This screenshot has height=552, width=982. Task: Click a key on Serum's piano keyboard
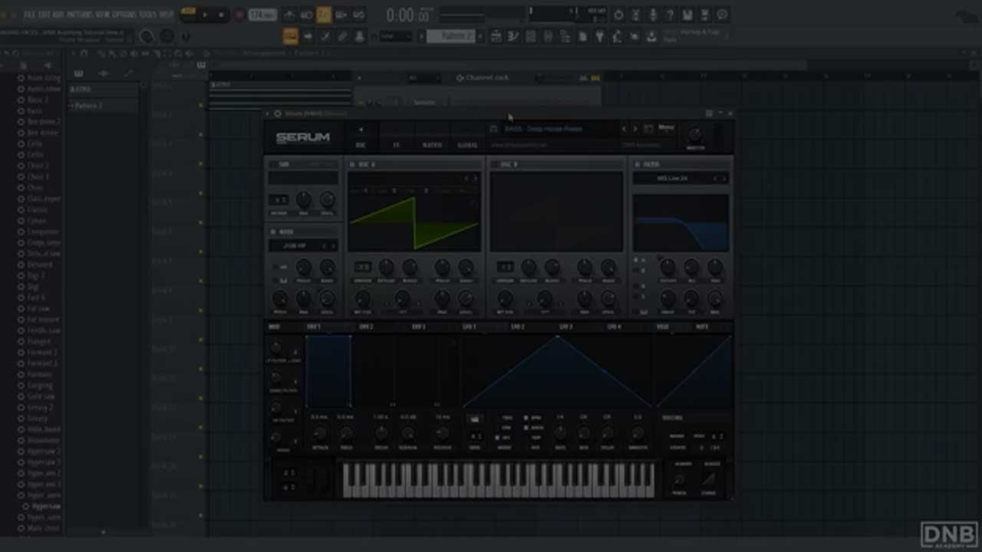pyautogui.click(x=499, y=480)
